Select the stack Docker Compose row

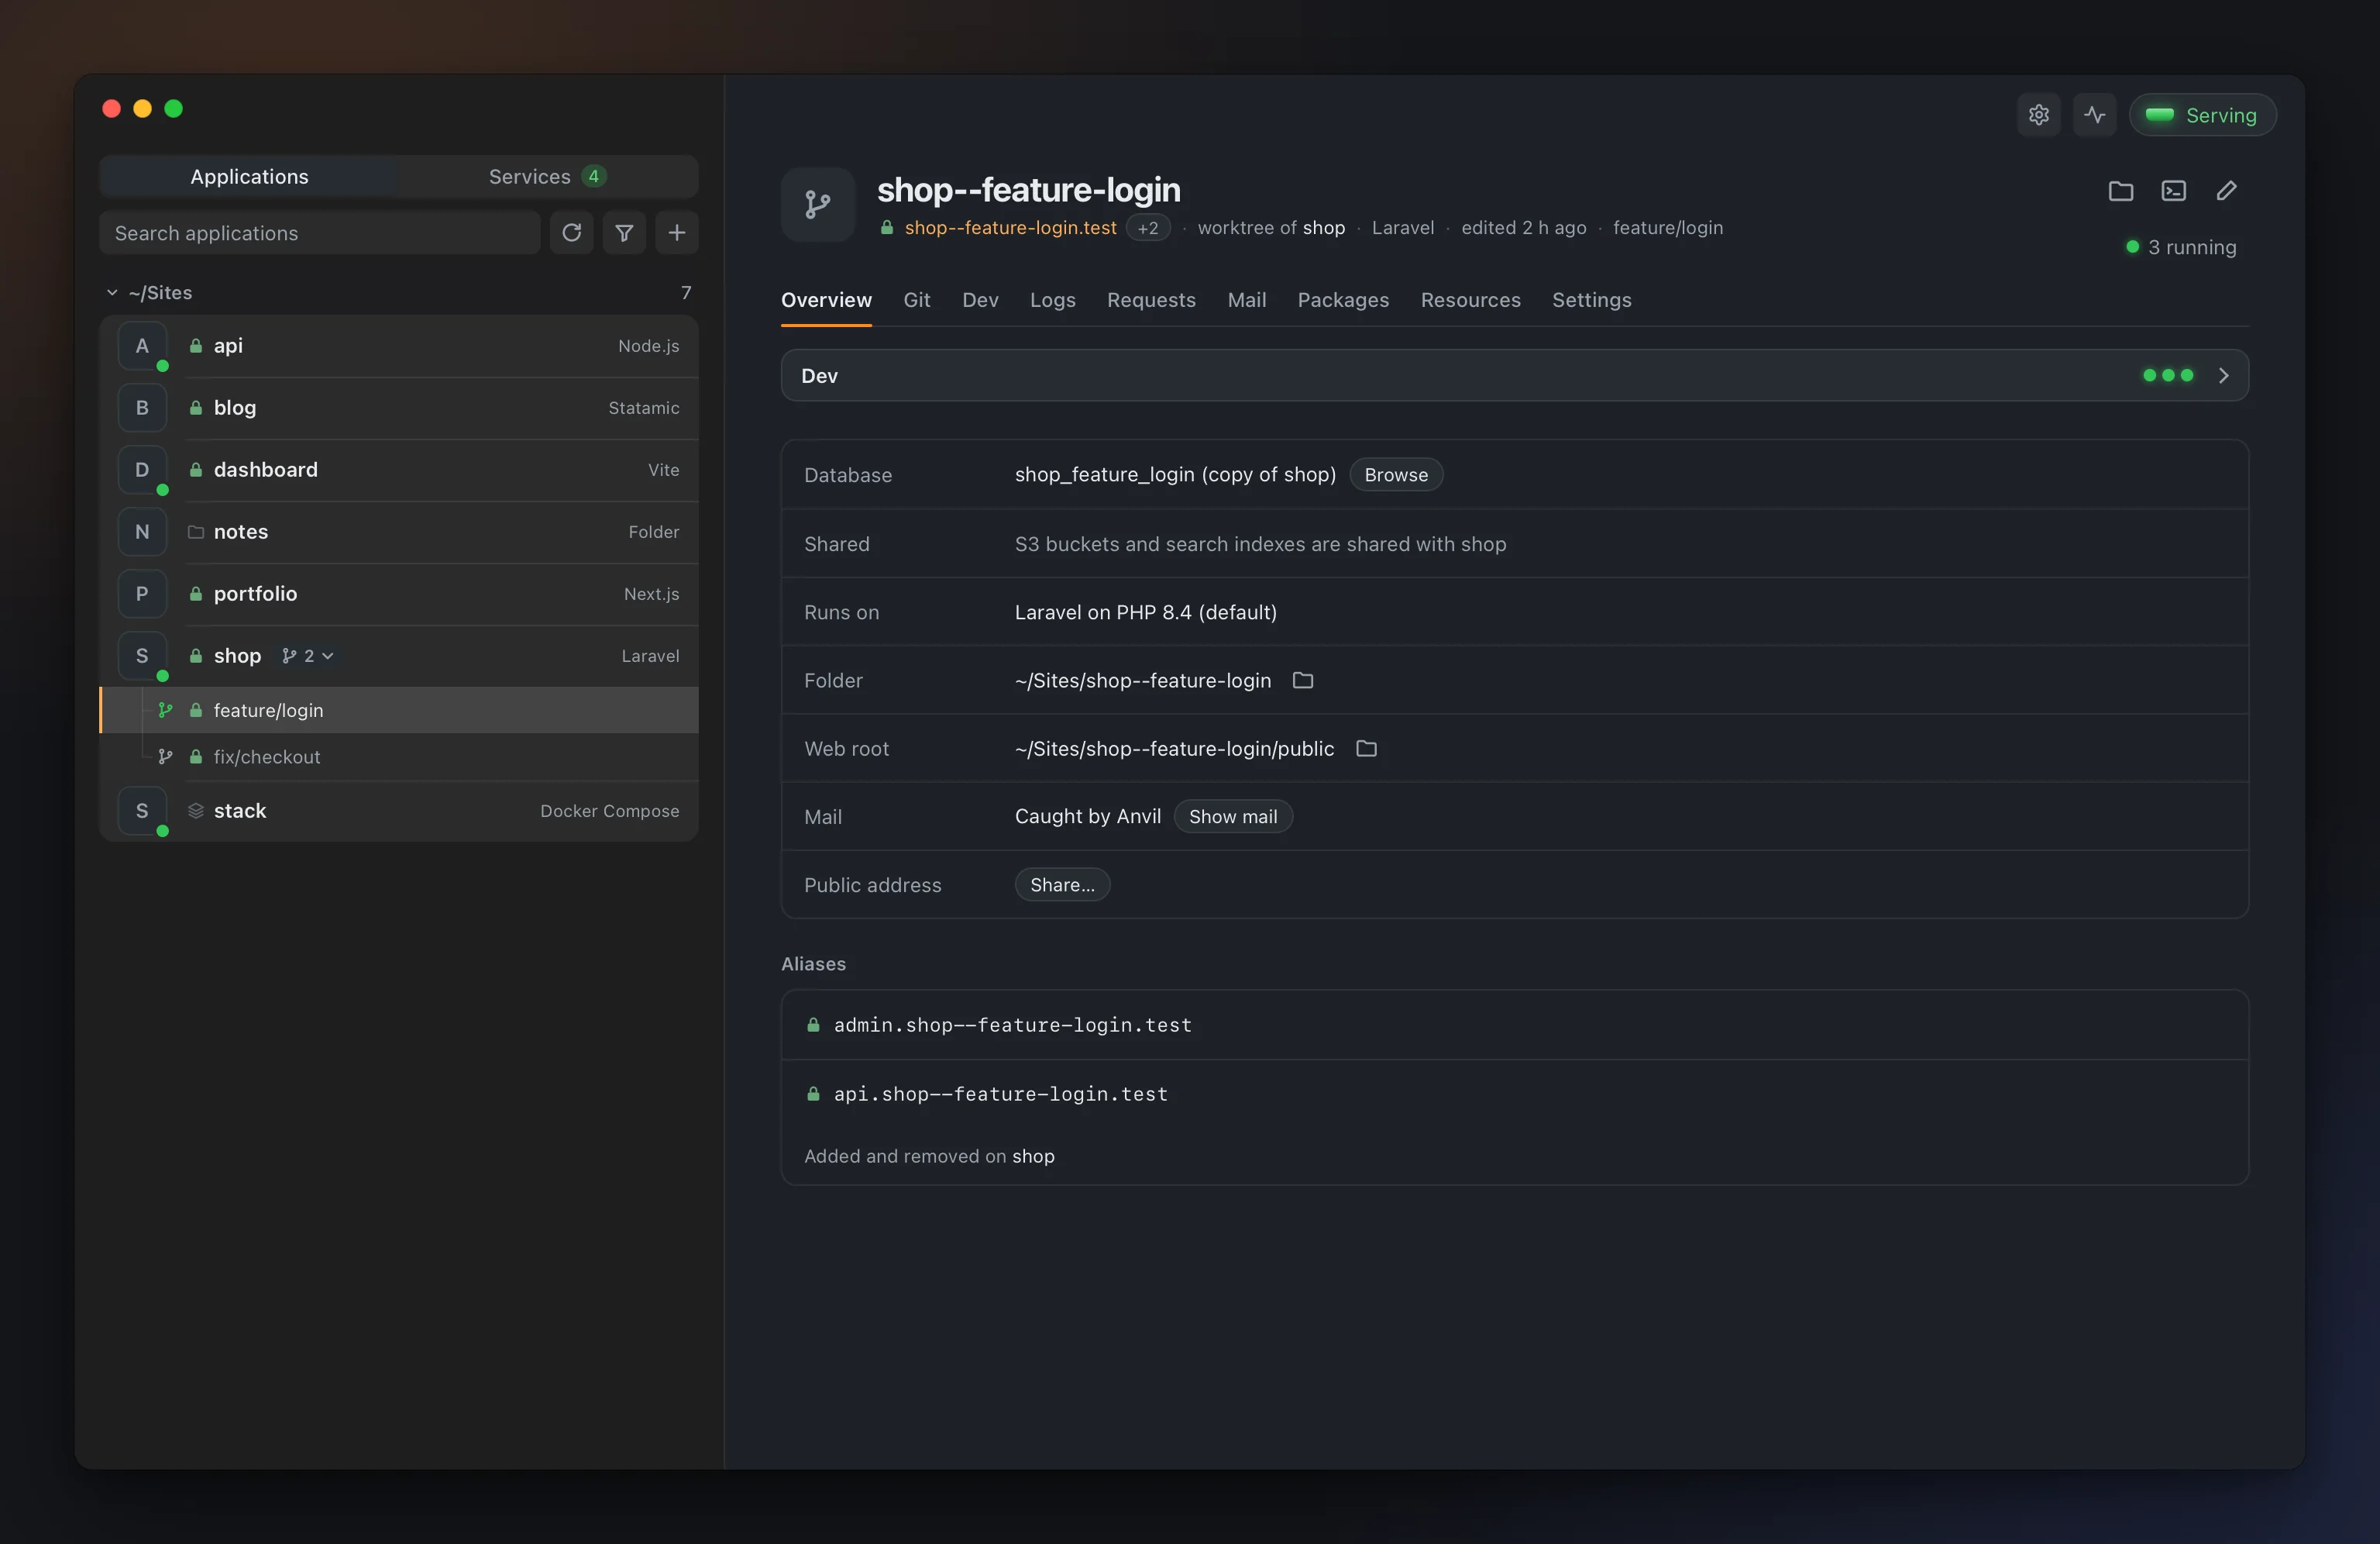(x=399, y=812)
